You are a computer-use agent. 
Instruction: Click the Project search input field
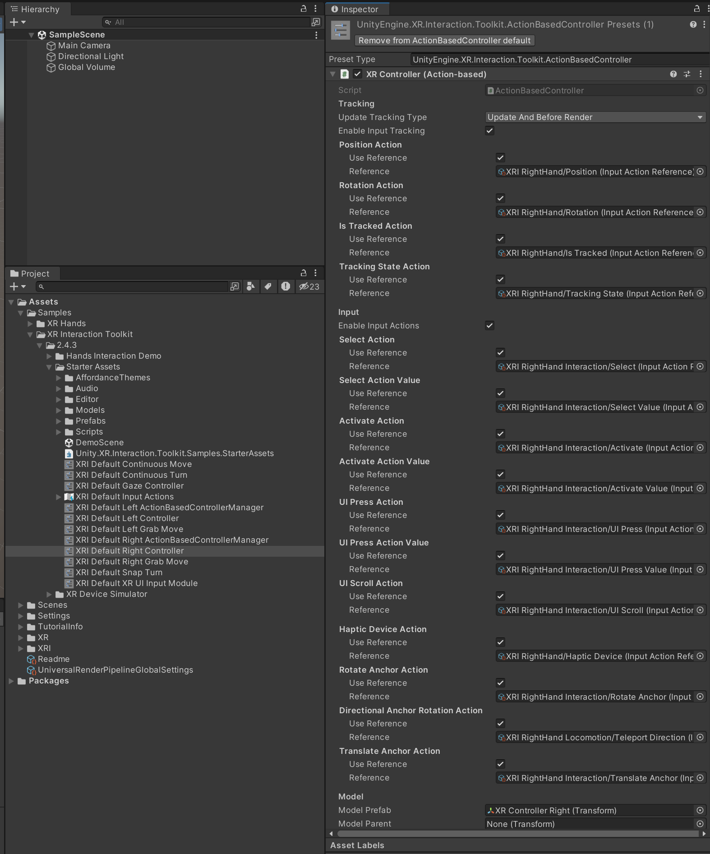click(x=132, y=286)
